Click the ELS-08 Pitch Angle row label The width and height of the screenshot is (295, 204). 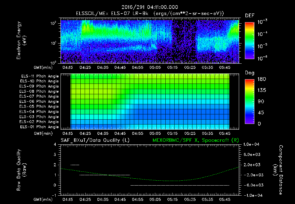[39, 91]
